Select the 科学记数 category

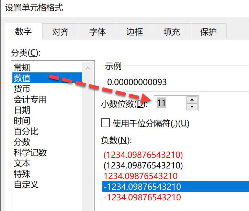pyautogui.click(x=47, y=152)
